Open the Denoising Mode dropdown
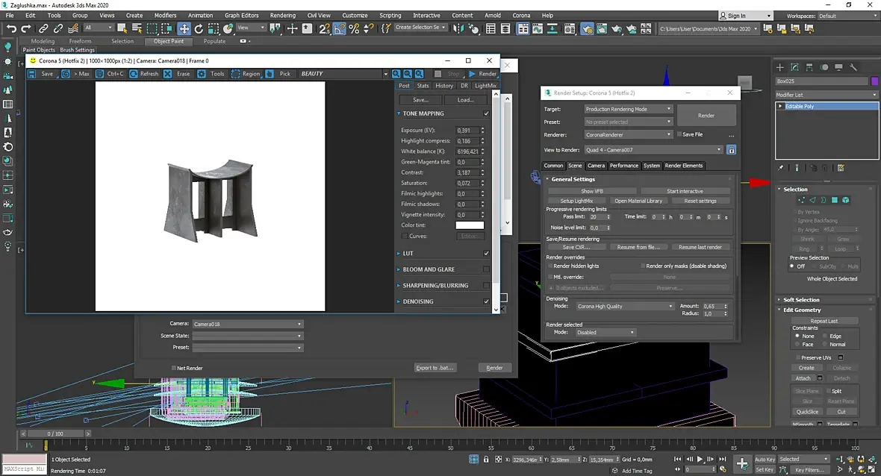 point(624,306)
